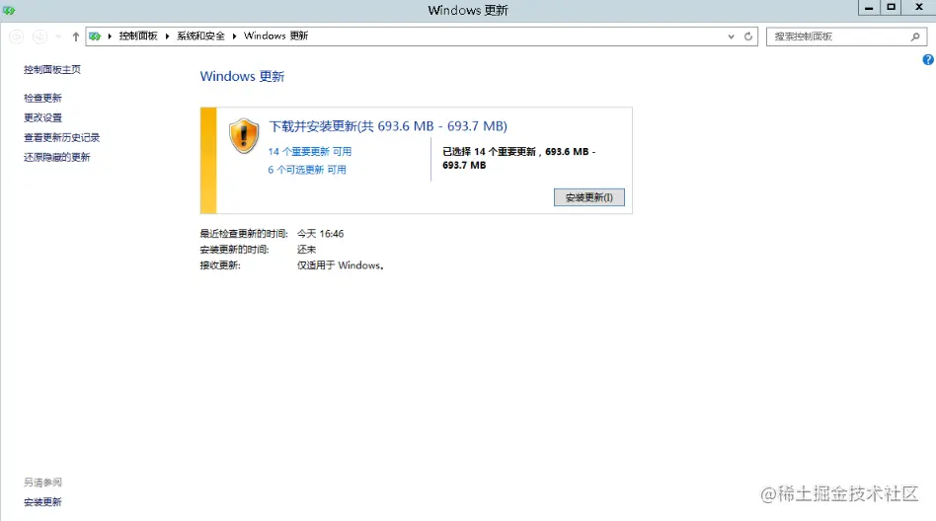Click the orange shield warning icon
Screen dimensions: 936x521
click(x=244, y=135)
